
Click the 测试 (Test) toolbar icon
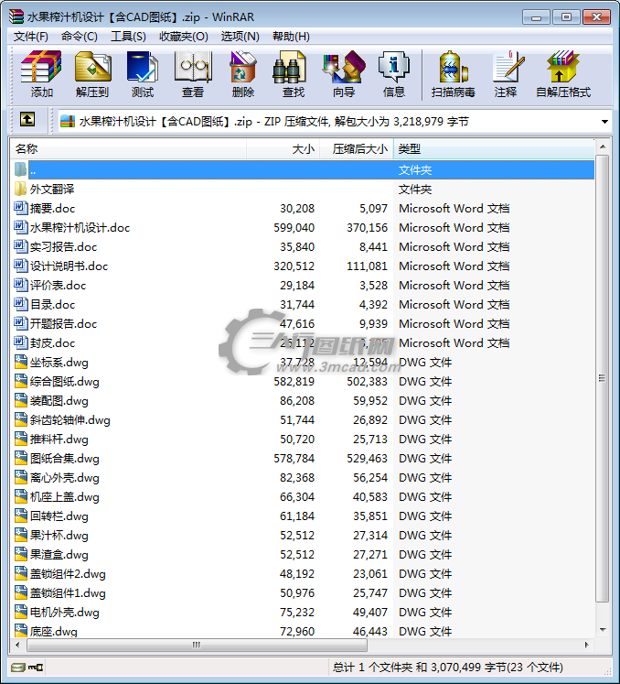143,67
